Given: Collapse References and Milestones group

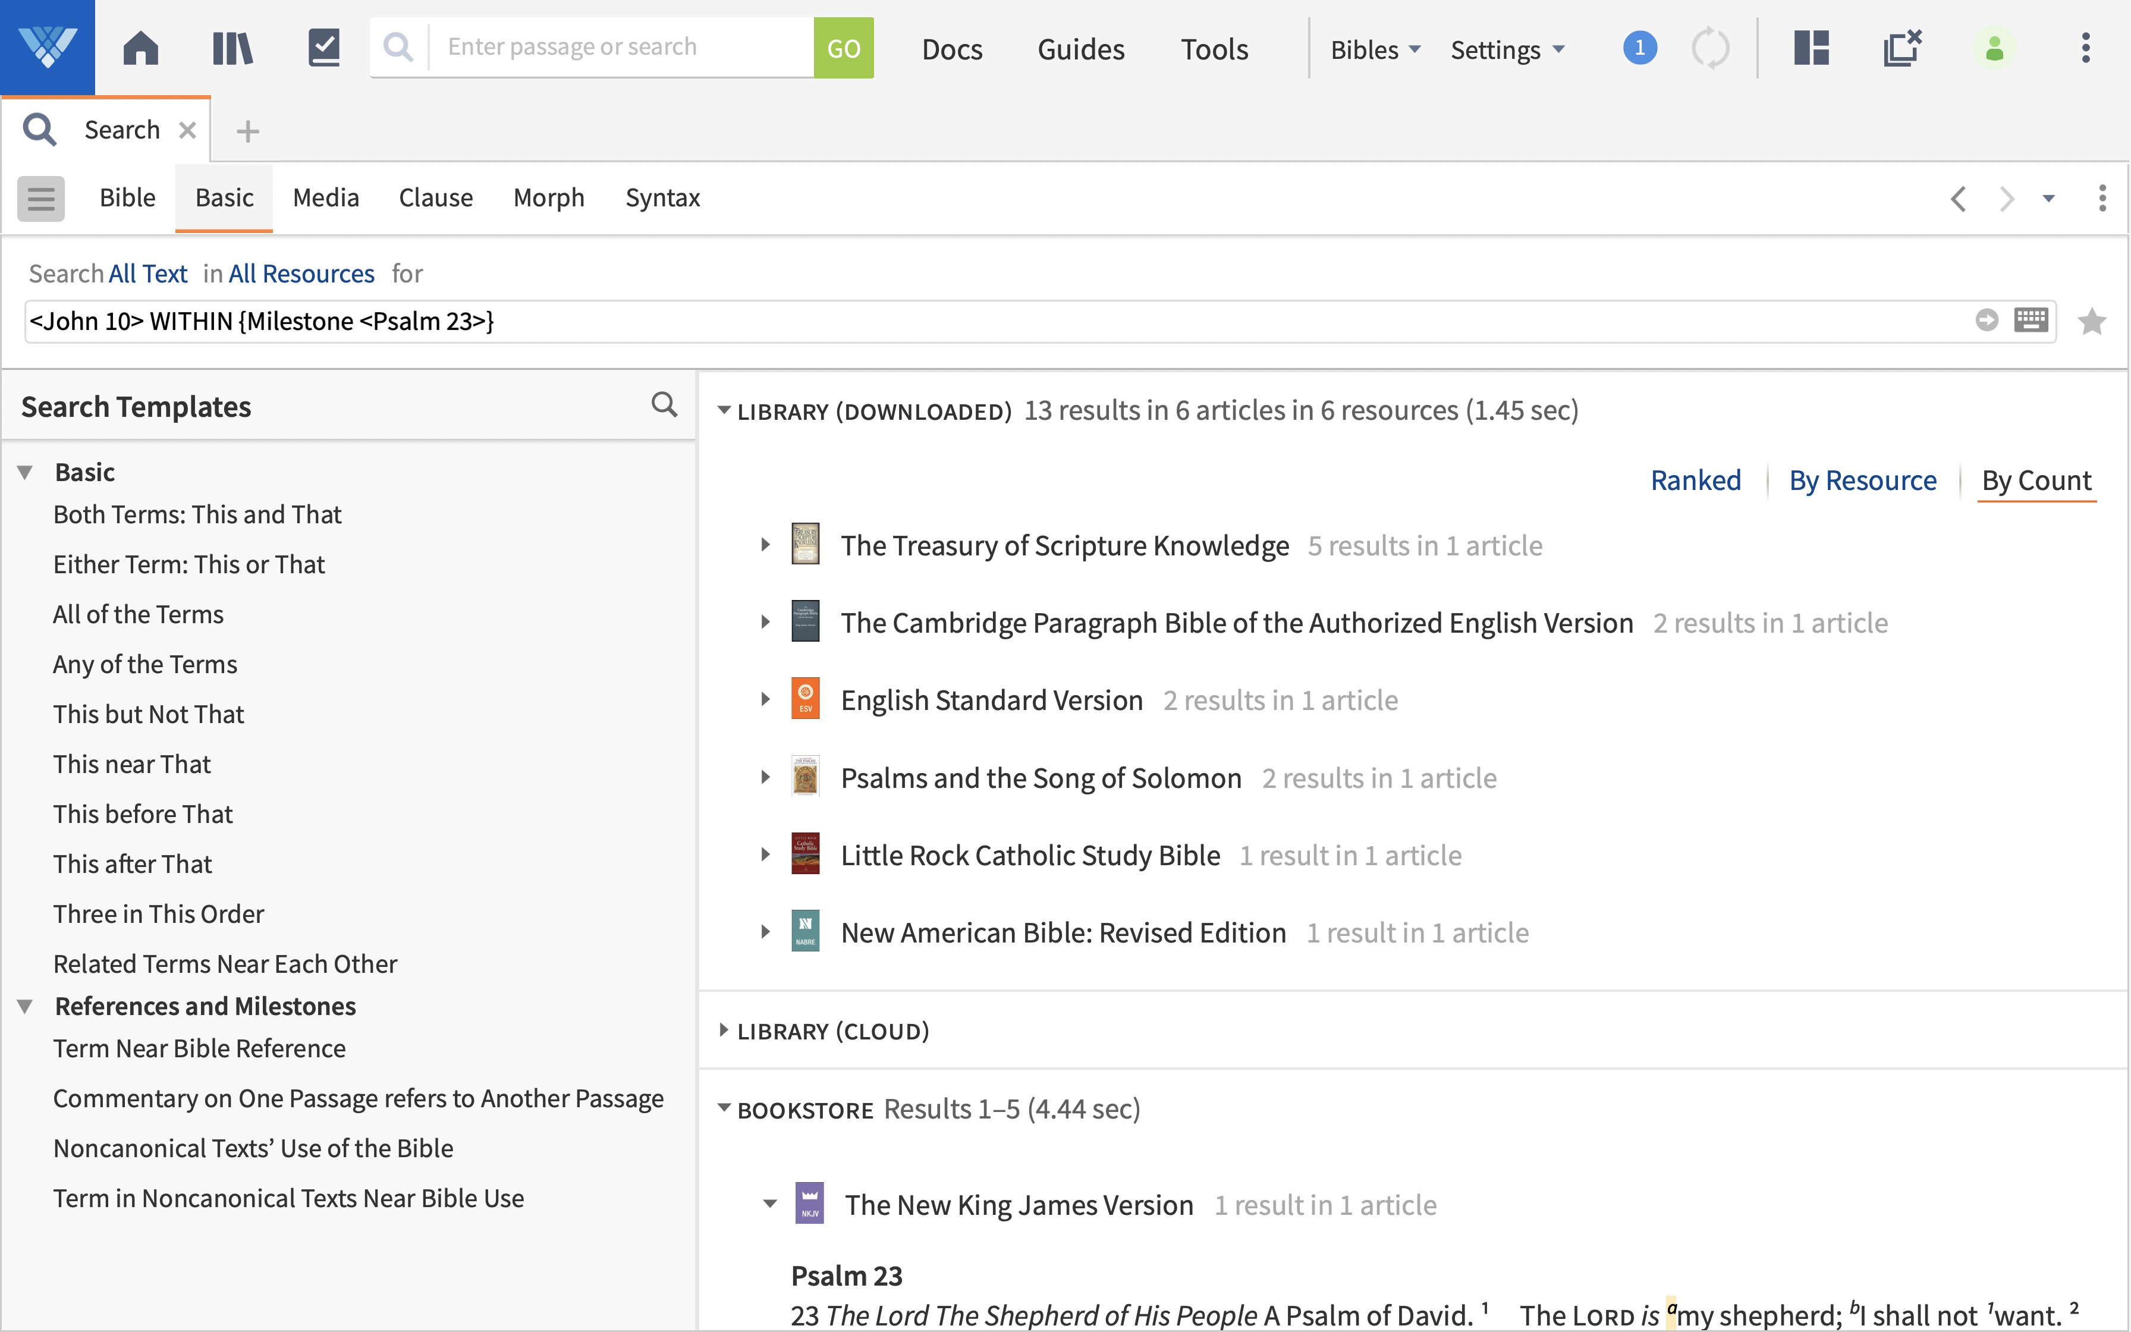Looking at the screenshot, I should tap(26, 1006).
